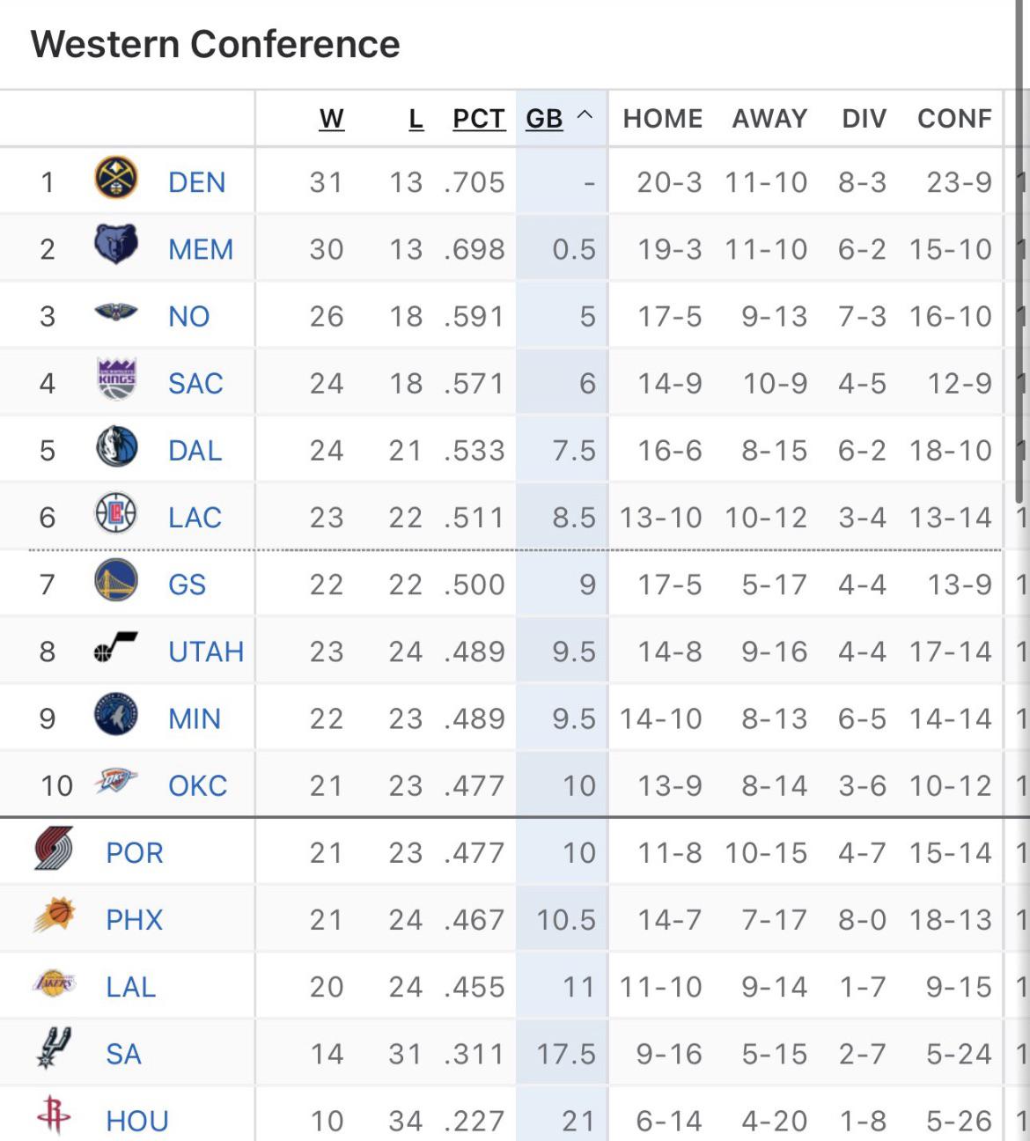Click the Denver Nuggets team logo
The width and height of the screenshot is (1030, 1141).
[115, 179]
